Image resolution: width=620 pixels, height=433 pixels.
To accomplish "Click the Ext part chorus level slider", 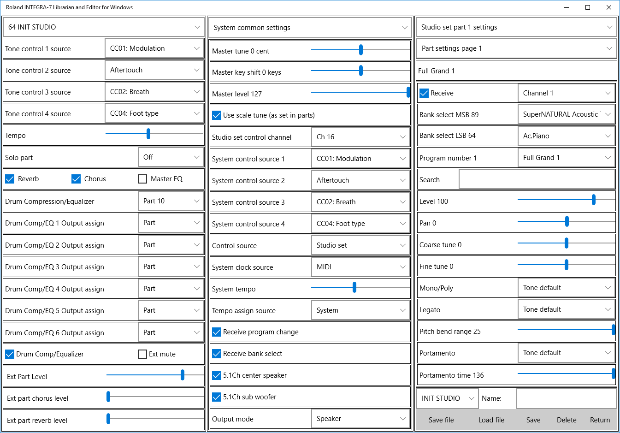I will click(x=154, y=397).
